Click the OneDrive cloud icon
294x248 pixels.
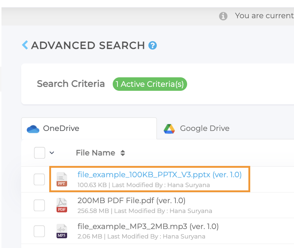pos(33,129)
